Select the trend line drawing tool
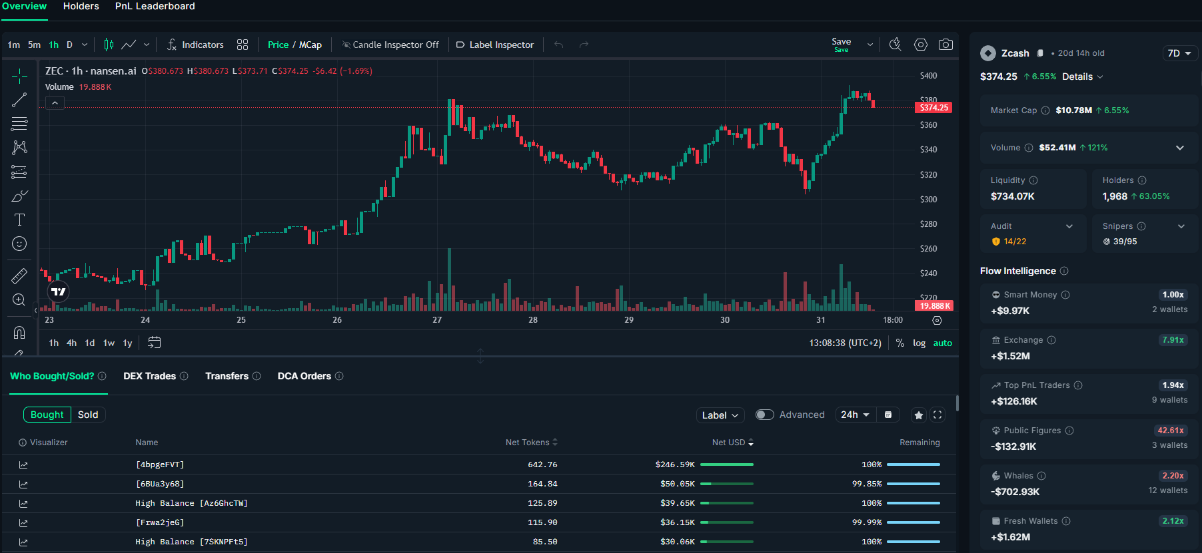 point(19,100)
